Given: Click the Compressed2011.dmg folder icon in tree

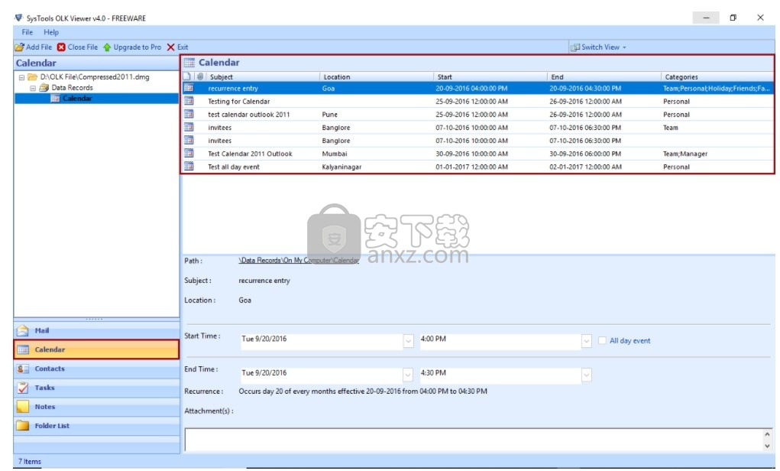Looking at the screenshot, I should (x=32, y=76).
